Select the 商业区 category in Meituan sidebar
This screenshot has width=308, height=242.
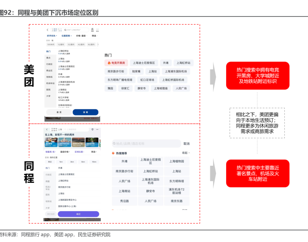coord(49,70)
